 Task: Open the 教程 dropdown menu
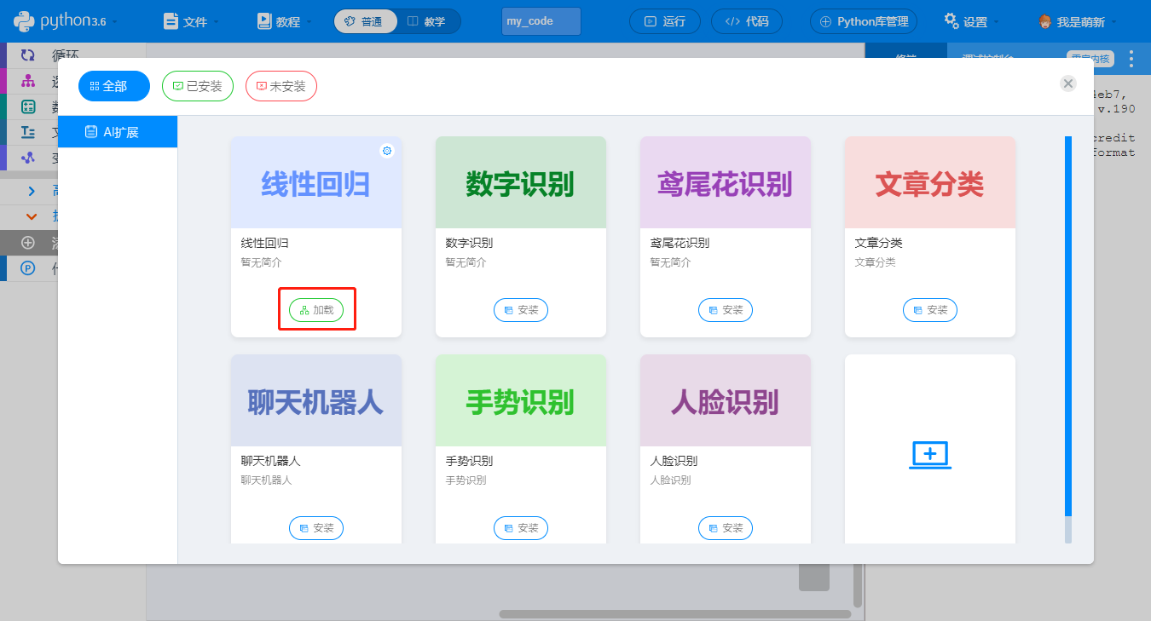click(x=285, y=21)
